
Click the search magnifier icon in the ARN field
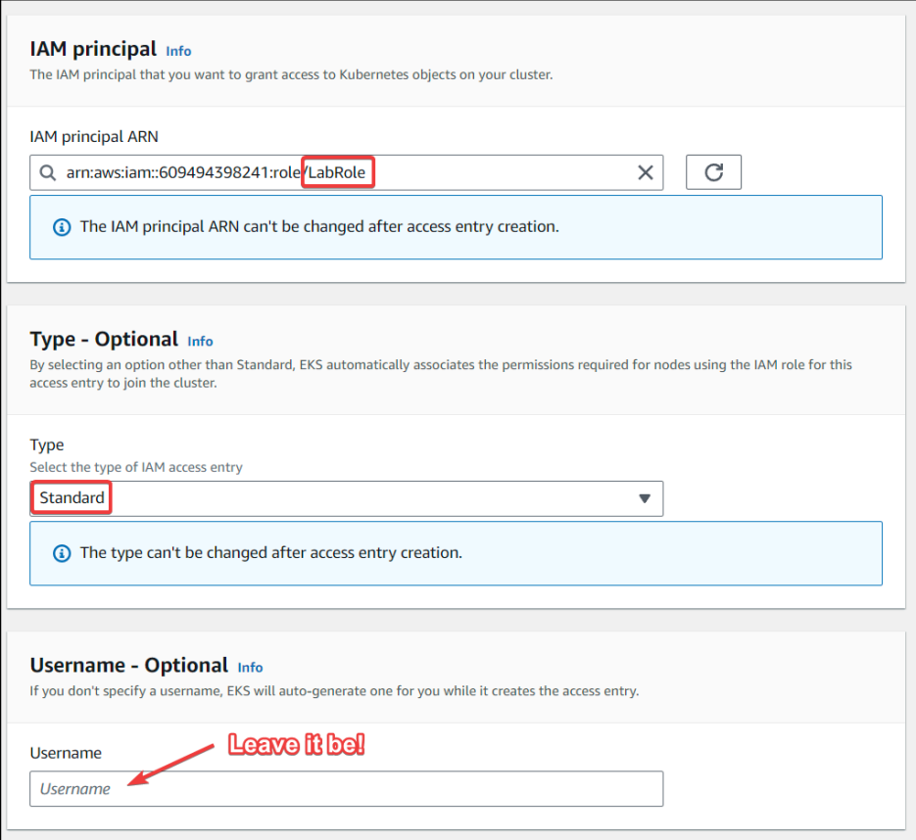click(x=47, y=172)
